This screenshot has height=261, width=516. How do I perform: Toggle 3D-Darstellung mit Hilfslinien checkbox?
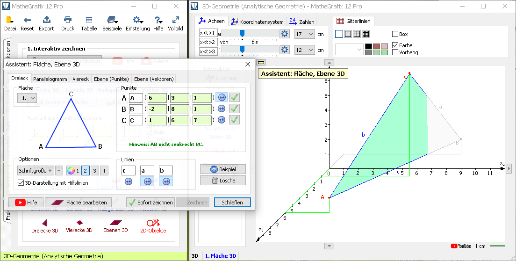coord(21,183)
